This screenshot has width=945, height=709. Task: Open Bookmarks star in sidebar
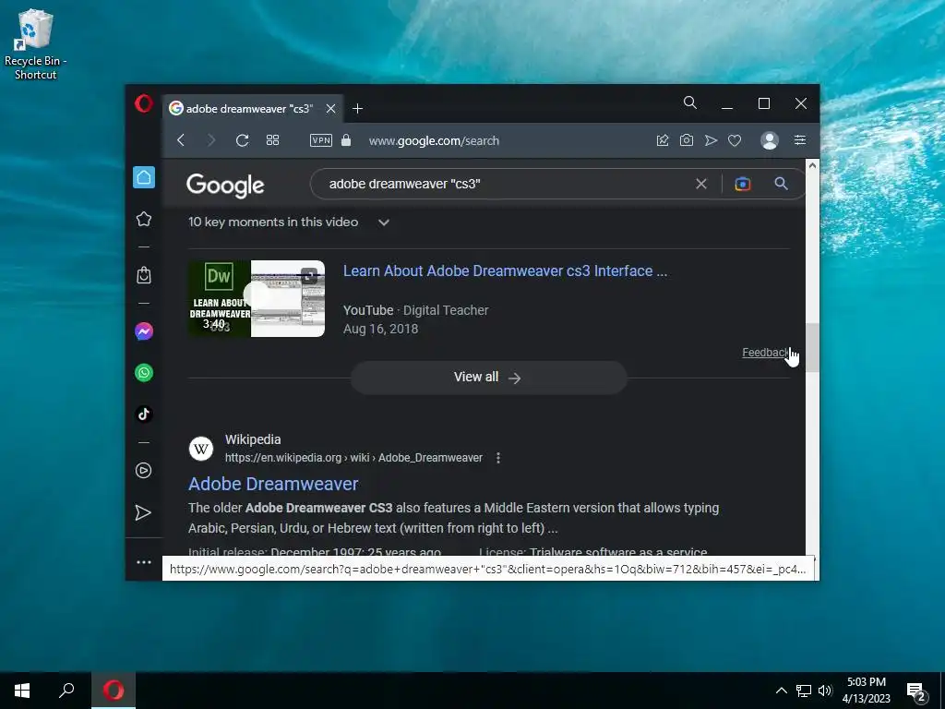coord(143,219)
